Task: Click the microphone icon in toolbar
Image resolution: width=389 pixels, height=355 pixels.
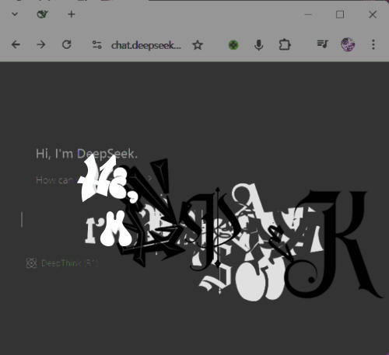Action: (x=258, y=45)
